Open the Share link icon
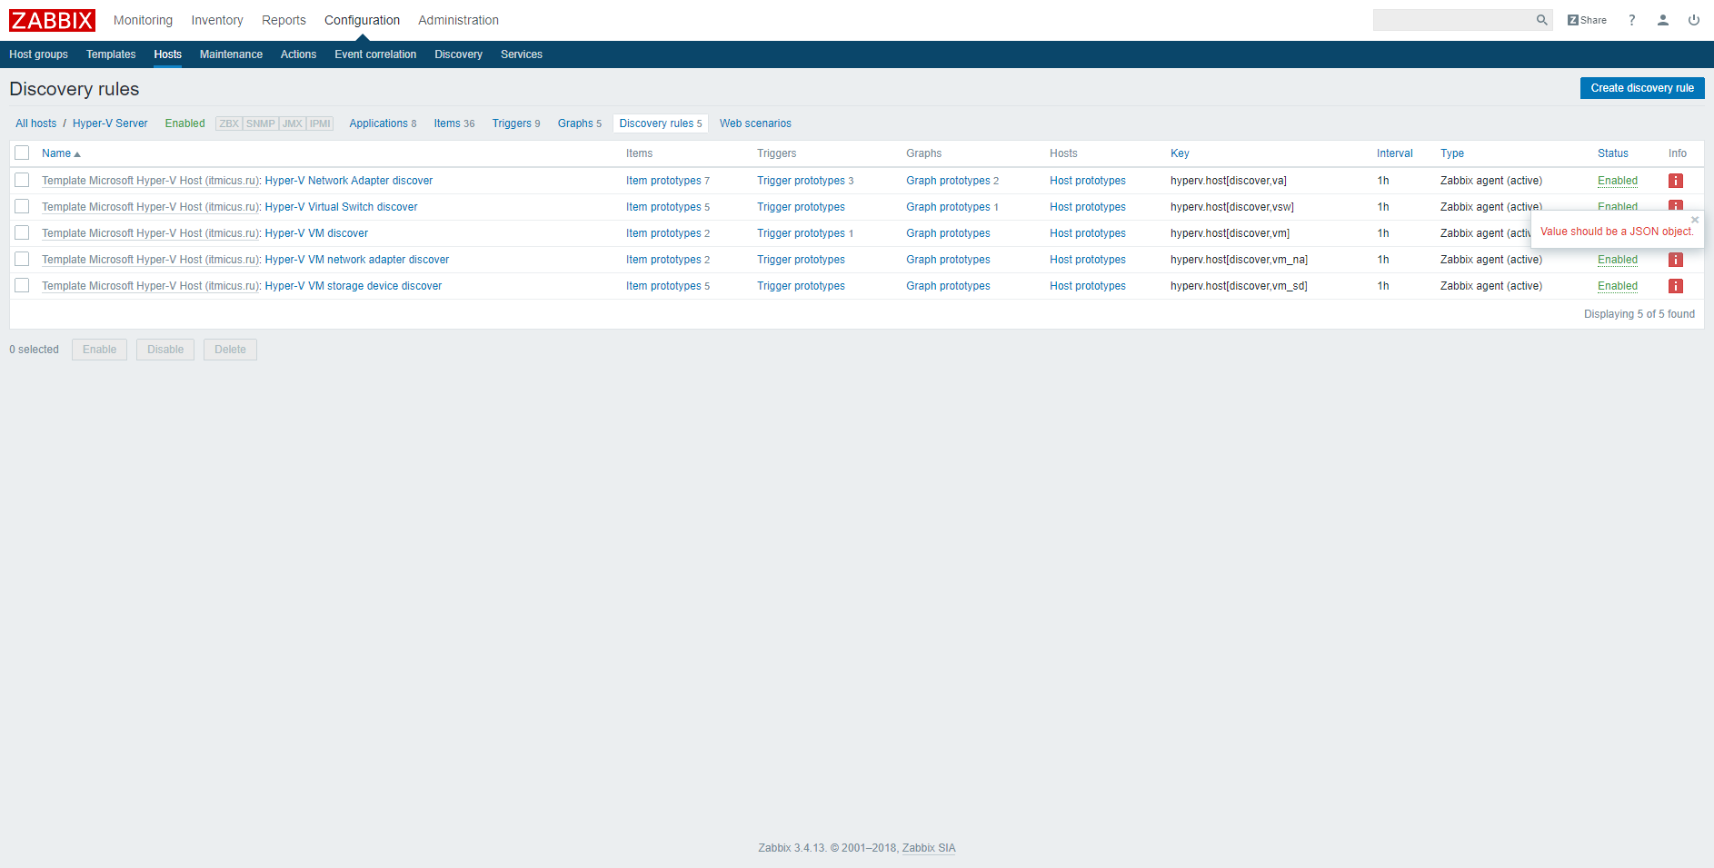The image size is (1714, 868). click(1587, 19)
